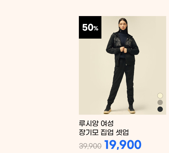The height and width of the screenshot is (153, 169).
Task: Select the cream color swatch
Action: [160, 96]
